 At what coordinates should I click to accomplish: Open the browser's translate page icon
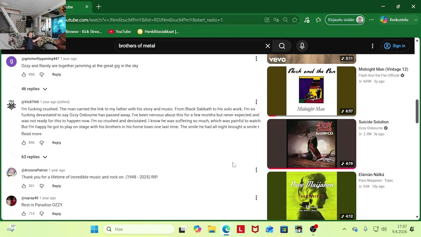click(x=276, y=20)
